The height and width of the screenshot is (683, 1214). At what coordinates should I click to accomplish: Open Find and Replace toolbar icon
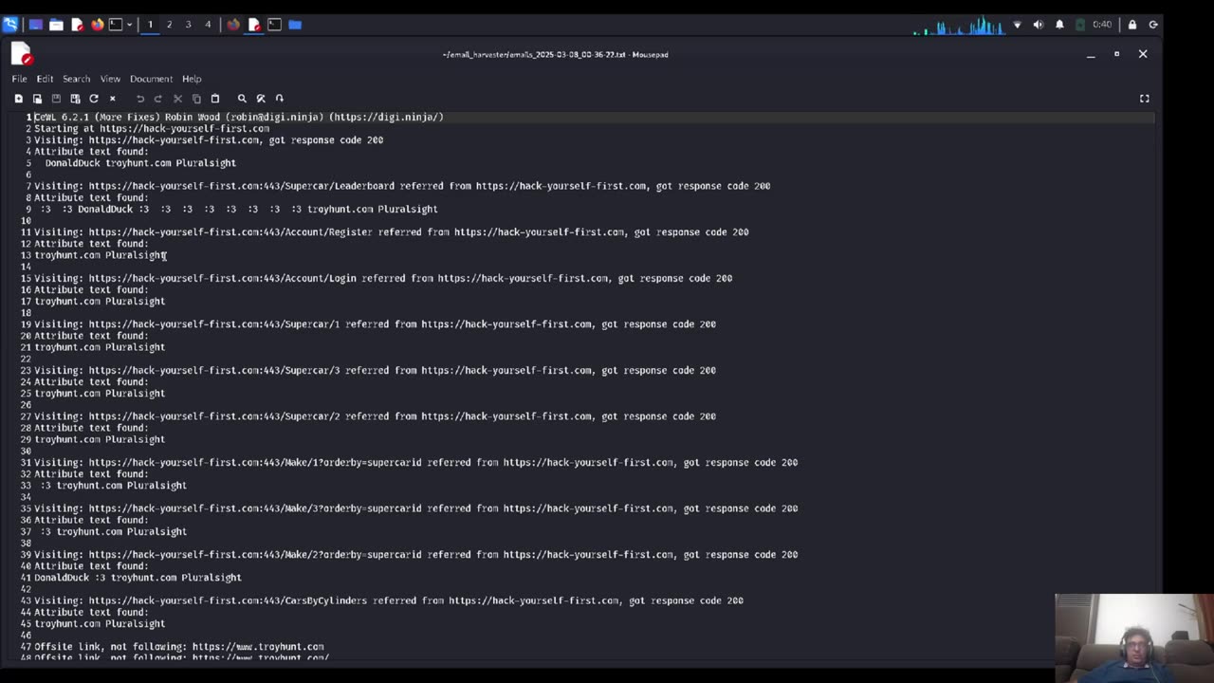point(261,99)
